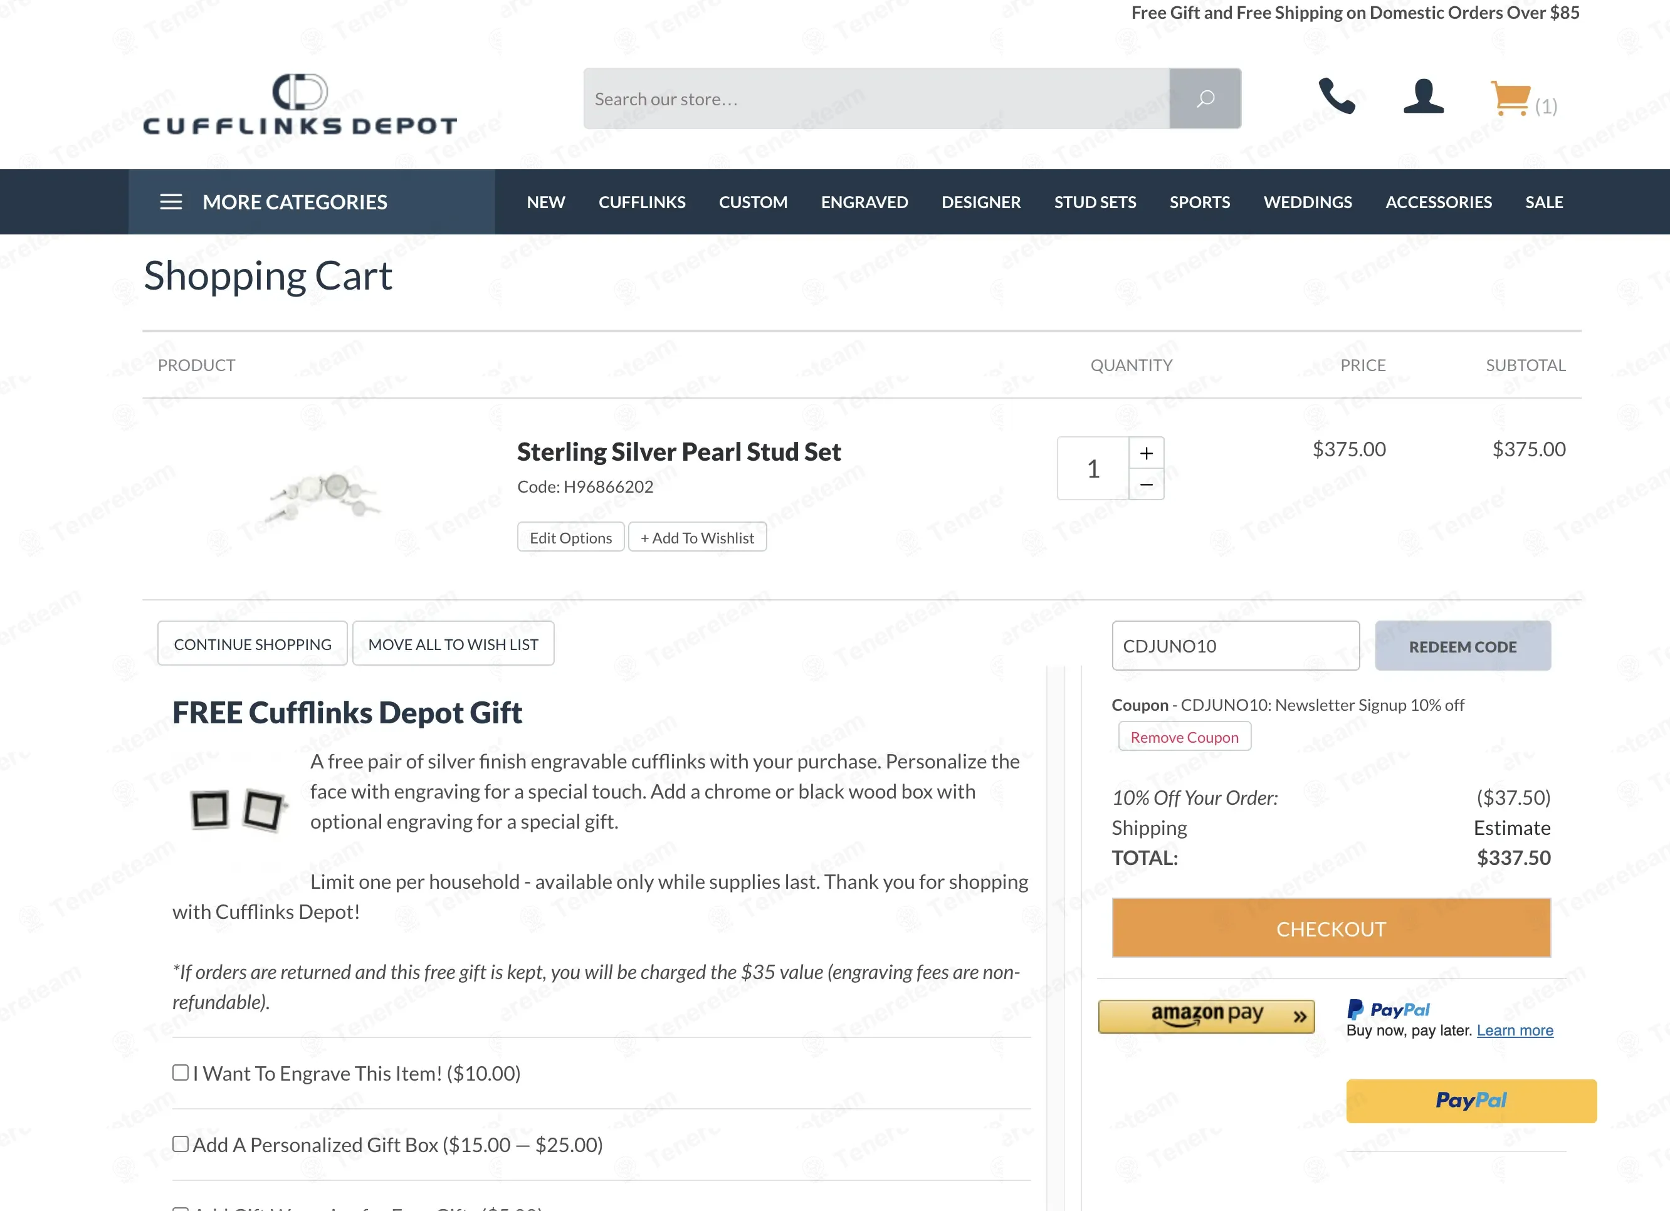The width and height of the screenshot is (1670, 1211).
Task: Click the PayPal Buy now, pay later logo
Action: point(1389,1009)
